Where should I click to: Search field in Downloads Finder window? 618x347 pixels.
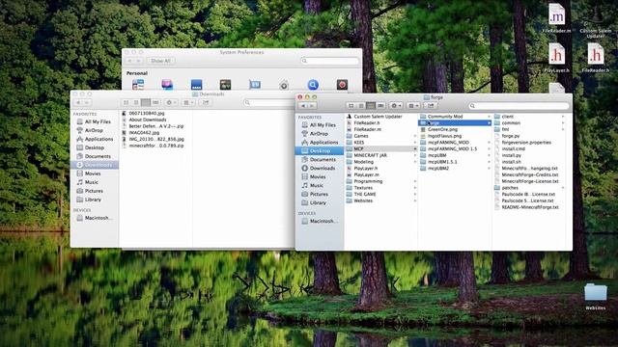point(269,102)
